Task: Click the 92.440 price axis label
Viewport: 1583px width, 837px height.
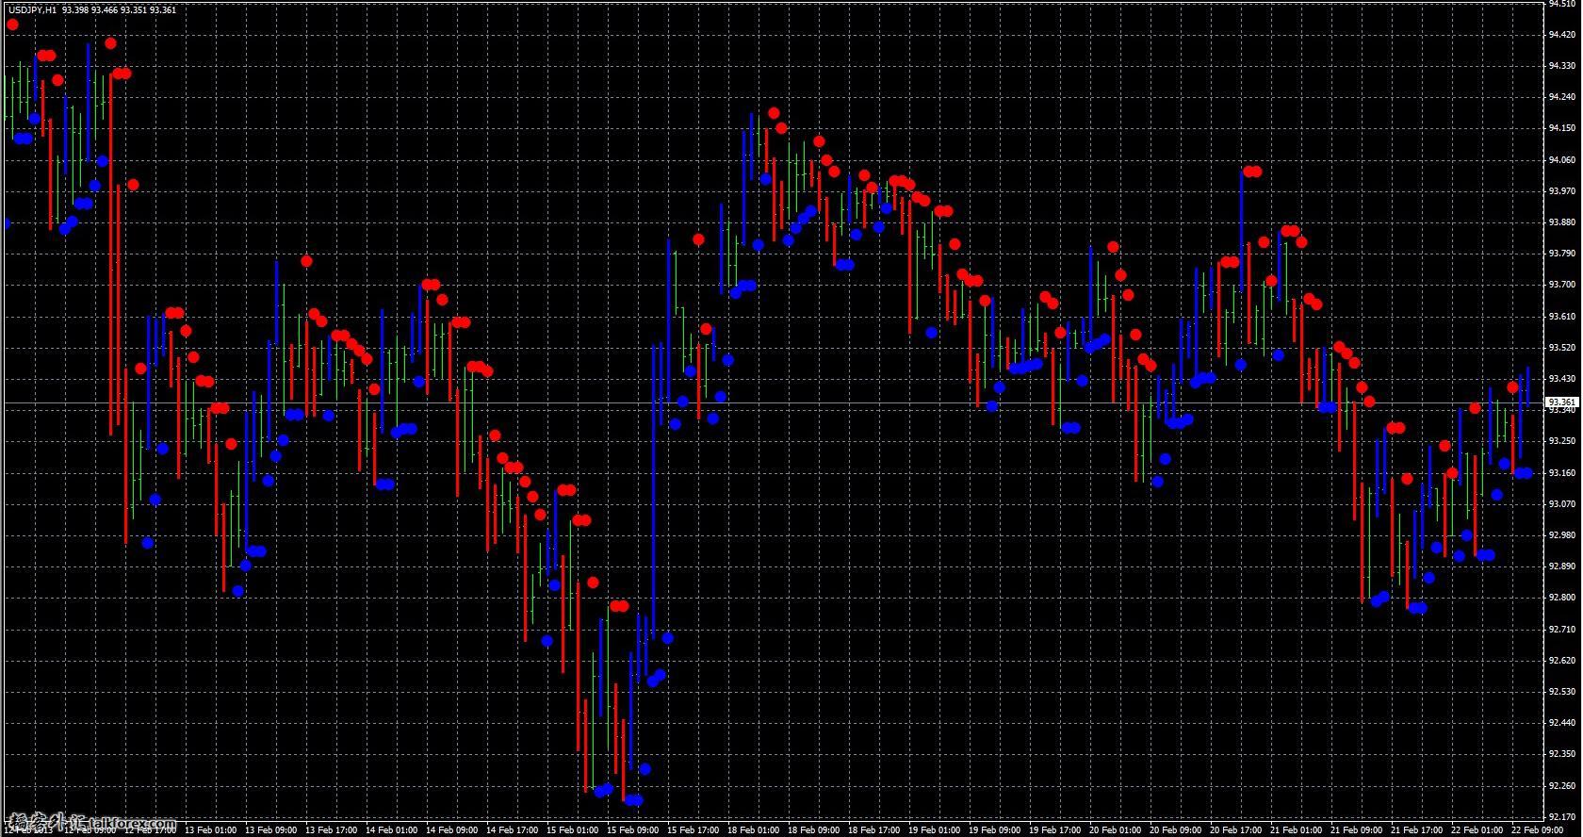Action: 1562,723
